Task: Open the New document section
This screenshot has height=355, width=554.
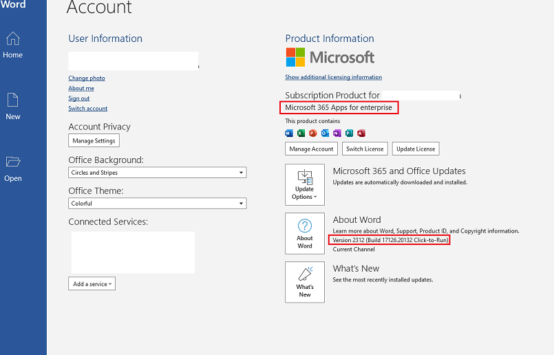Action: [12, 107]
